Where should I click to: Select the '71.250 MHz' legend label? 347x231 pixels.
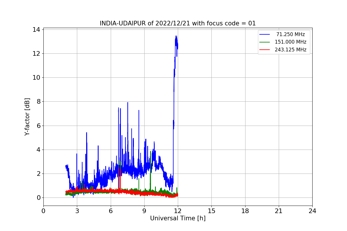291,34
